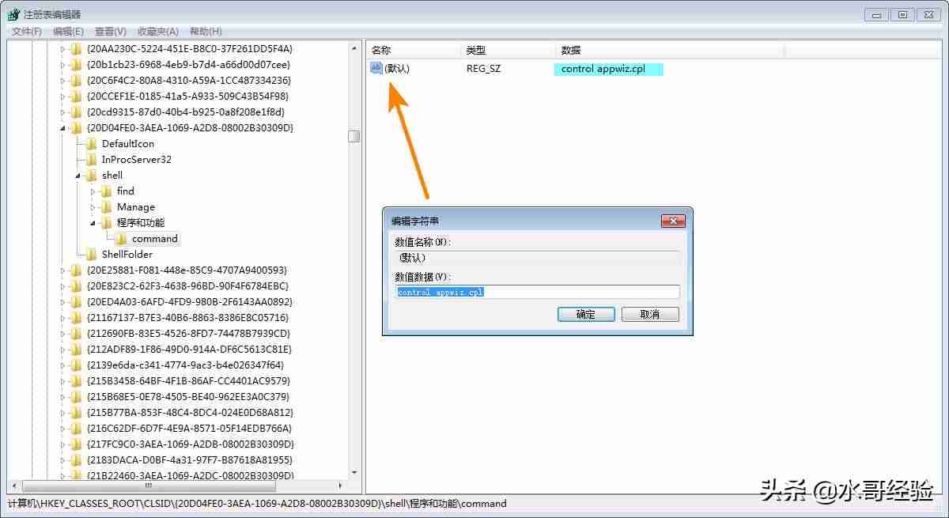Click folder icon of {21167137-B7E3-40B6-8863-8386E8C05716}
949x518 pixels.
pyautogui.click(x=77, y=317)
